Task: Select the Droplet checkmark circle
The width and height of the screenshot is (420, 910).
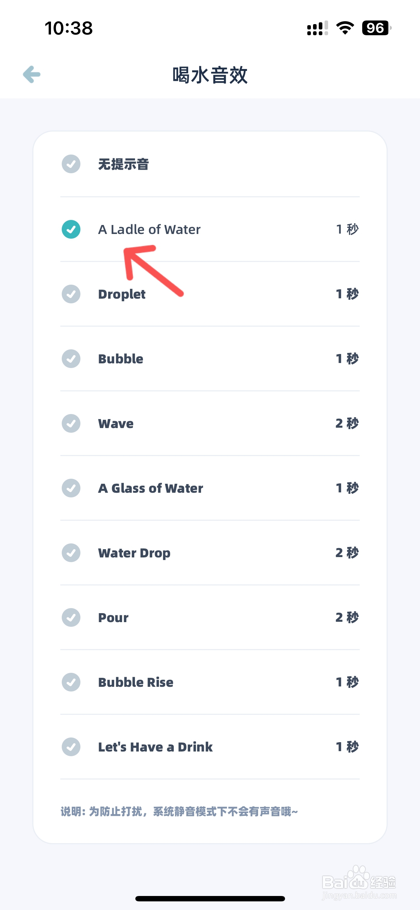Action: [x=71, y=294]
